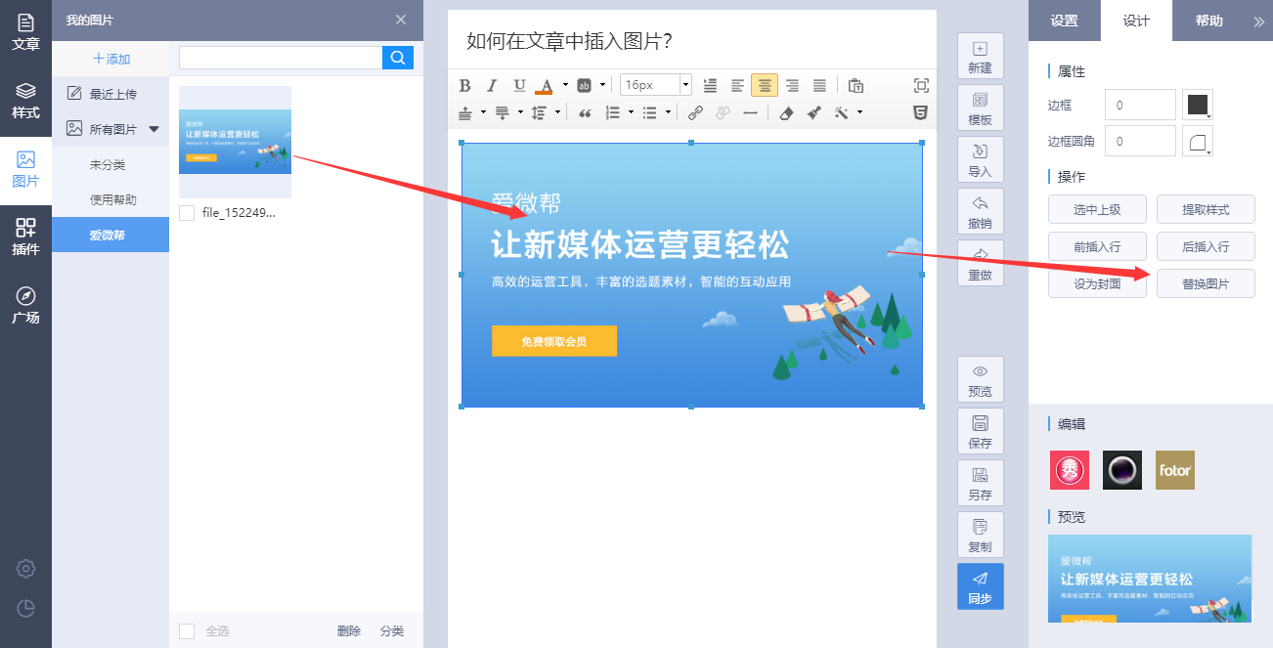Click the 替换图片 button
This screenshot has height=648, width=1273.
point(1205,284)
